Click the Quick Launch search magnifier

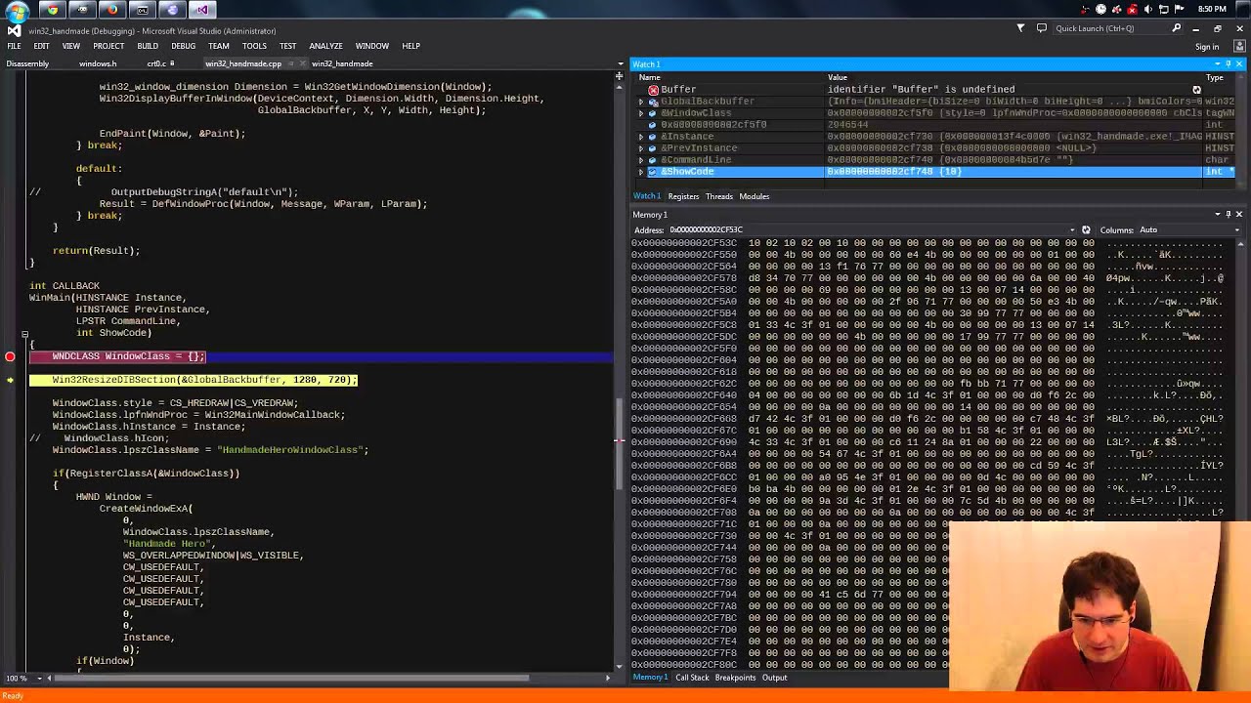tap(1177, 28)
